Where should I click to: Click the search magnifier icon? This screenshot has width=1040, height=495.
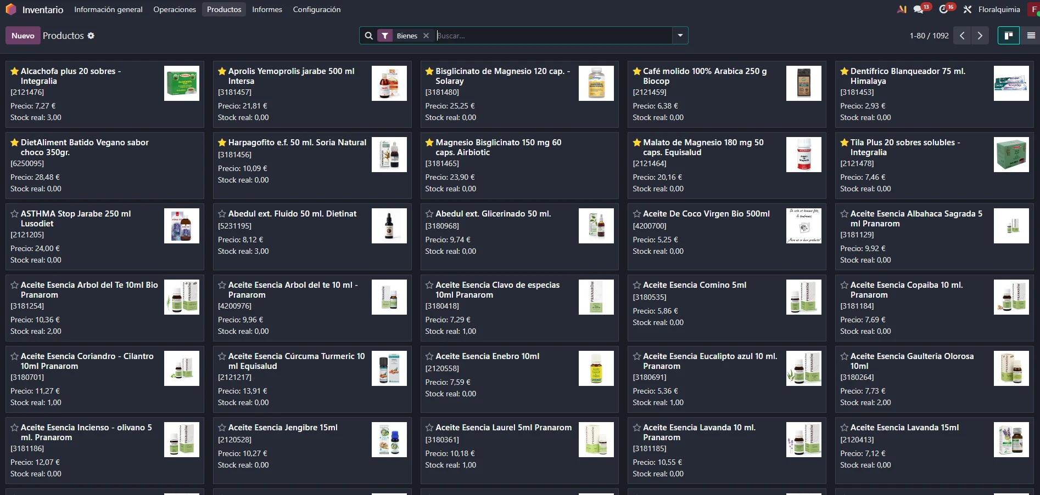coord(368,36)
